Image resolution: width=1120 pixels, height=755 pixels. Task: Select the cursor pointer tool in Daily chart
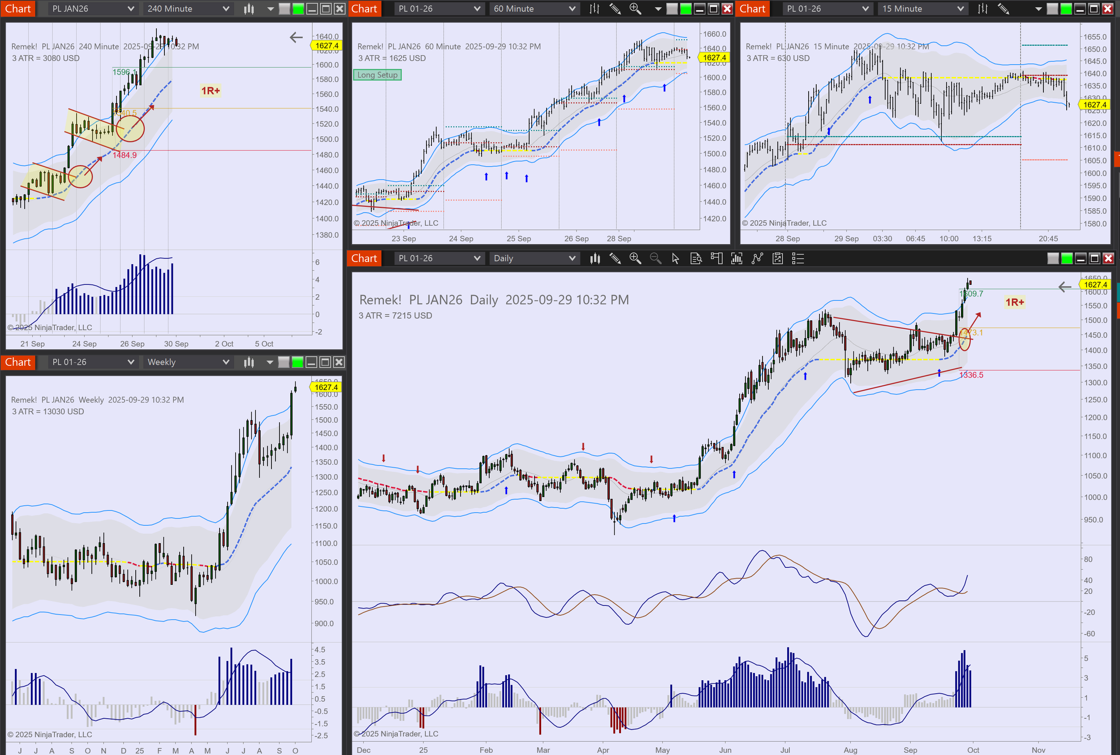point(676,258)
